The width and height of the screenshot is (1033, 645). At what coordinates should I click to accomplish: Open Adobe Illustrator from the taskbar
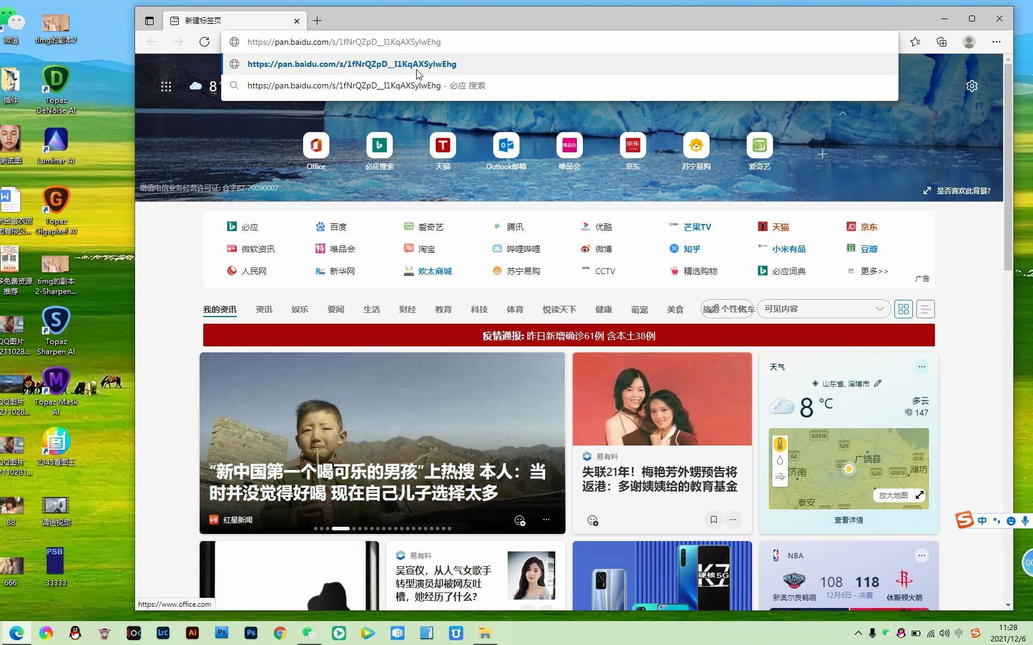tap(192, 633)
